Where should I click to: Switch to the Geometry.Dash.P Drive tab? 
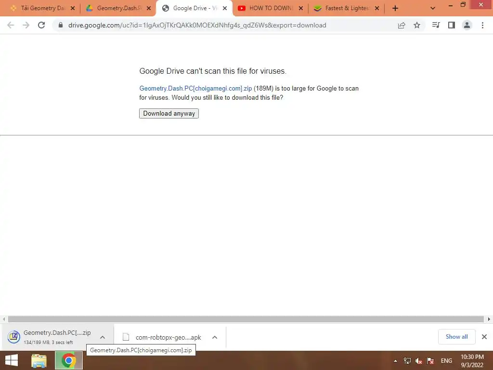tap(119, 8)
